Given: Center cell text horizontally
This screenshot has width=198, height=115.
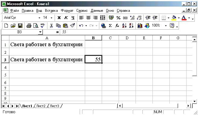Looking at the screenshot, I should tap(88, 18).
